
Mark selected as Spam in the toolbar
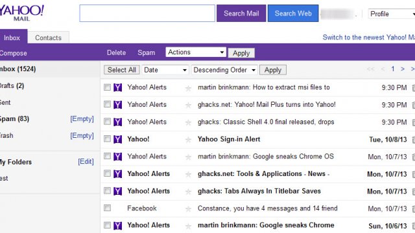click(146, 52)
